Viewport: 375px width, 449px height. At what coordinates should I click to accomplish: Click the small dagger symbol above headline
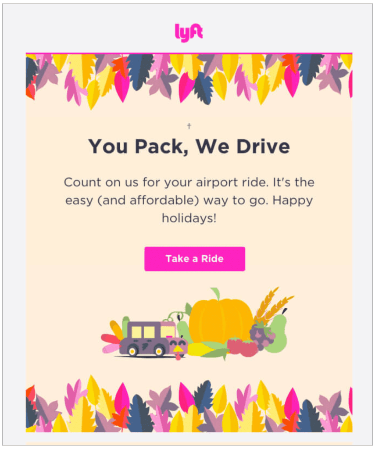coord(189,126)
